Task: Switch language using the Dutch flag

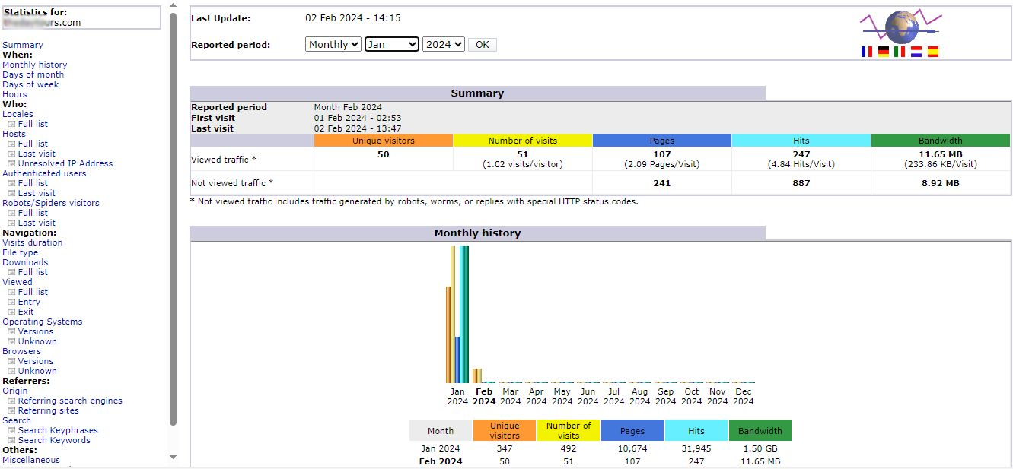Action: (x=916, y=52)
